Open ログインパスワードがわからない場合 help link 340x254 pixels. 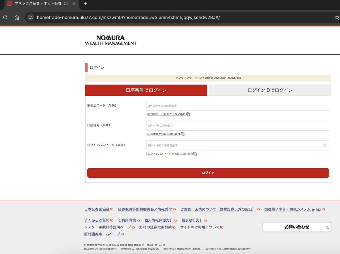[170, 154]
